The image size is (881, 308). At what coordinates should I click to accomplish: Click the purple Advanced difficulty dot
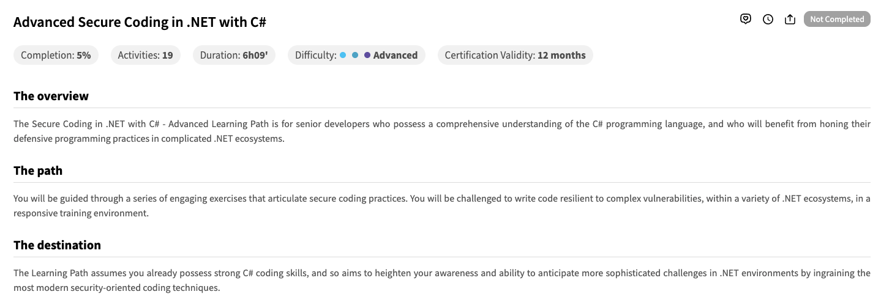(367, 55)
